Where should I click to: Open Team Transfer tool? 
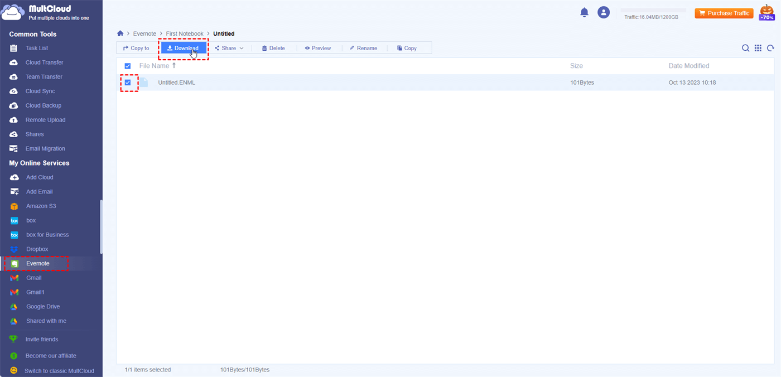coord(44,77)
